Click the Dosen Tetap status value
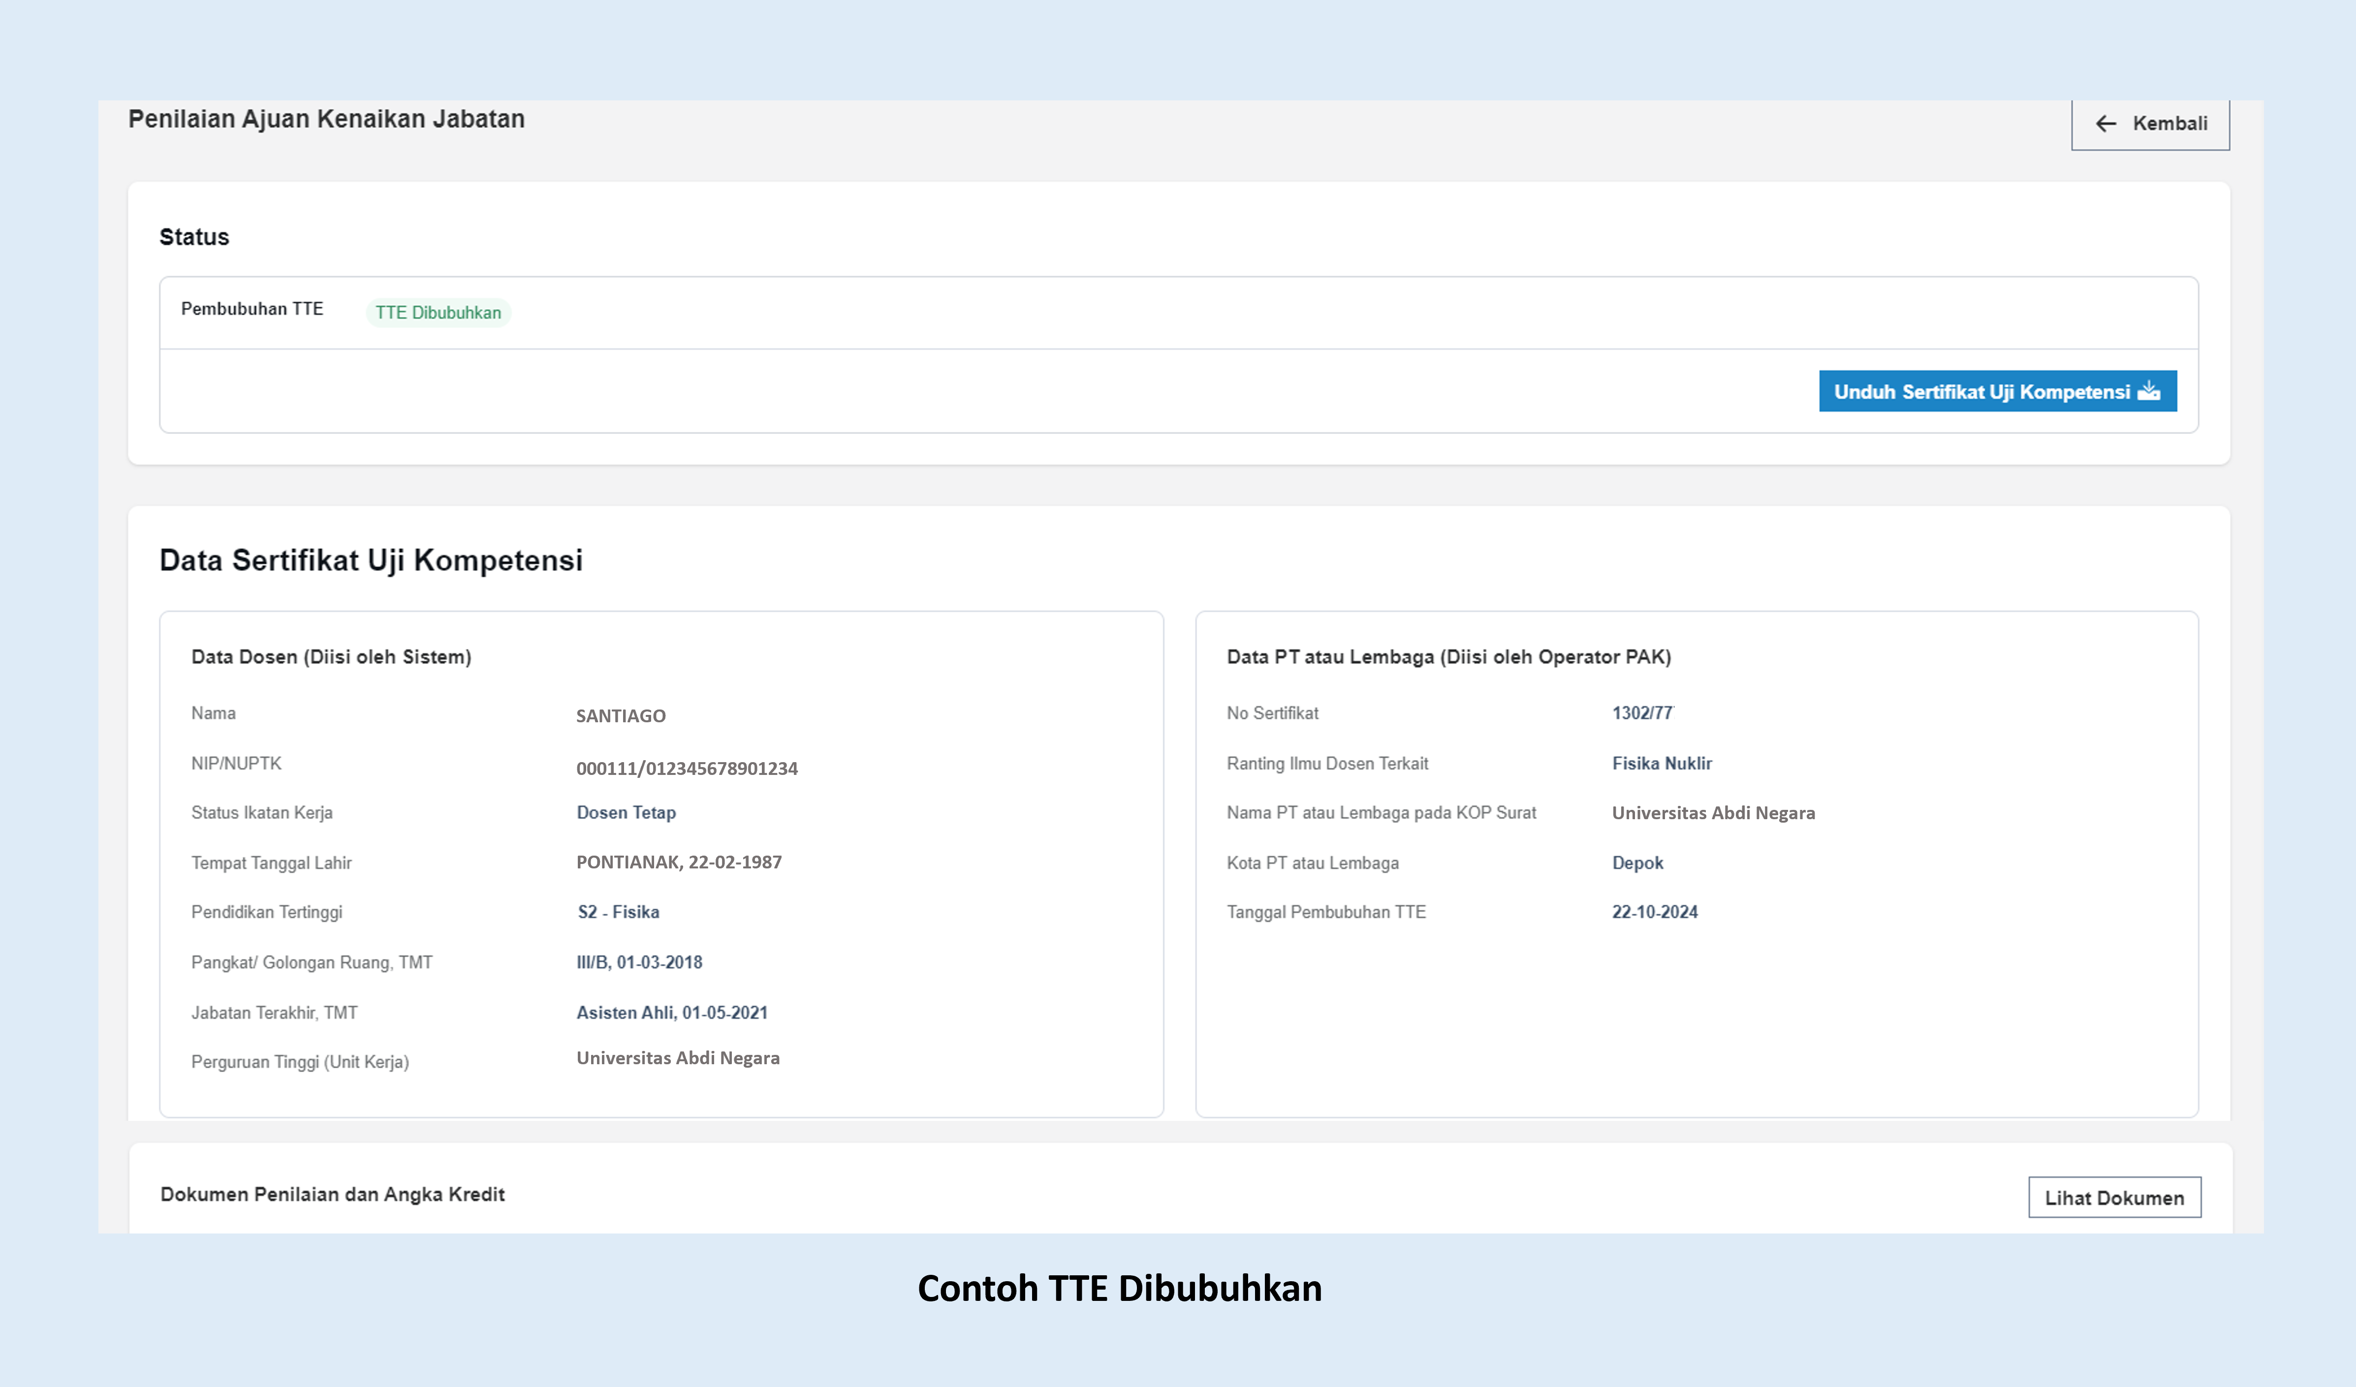 [627, 812]
